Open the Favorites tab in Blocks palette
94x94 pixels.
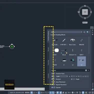(48, 63)
